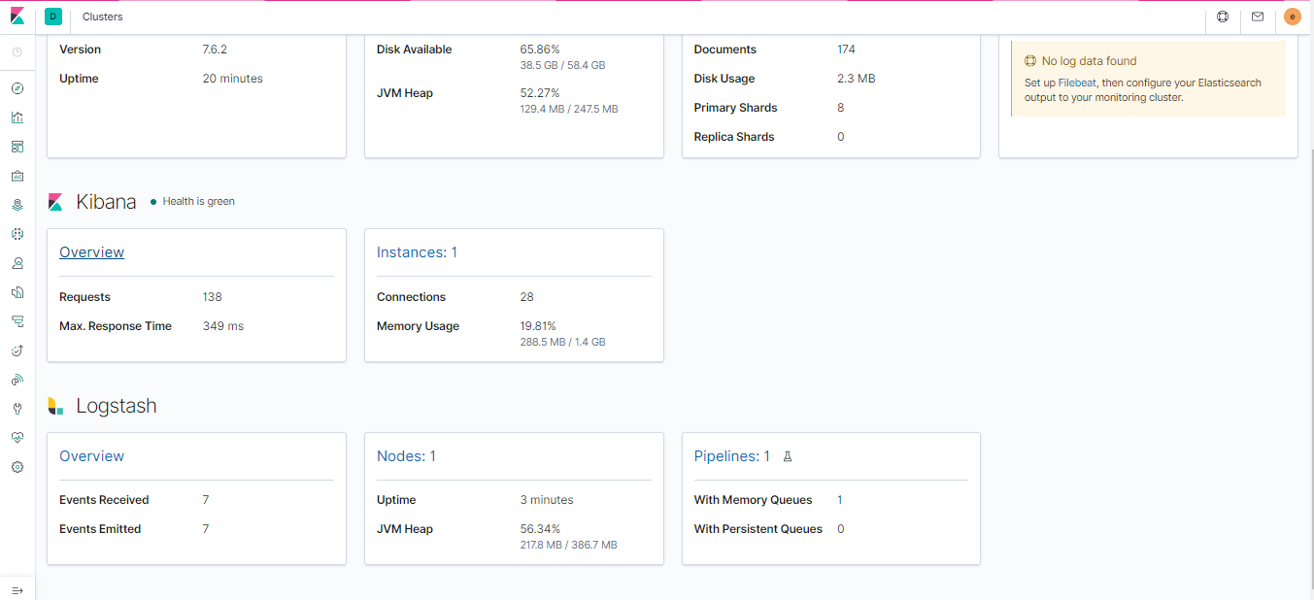Open Dev Tools wrench icon

tap(17, 409)
